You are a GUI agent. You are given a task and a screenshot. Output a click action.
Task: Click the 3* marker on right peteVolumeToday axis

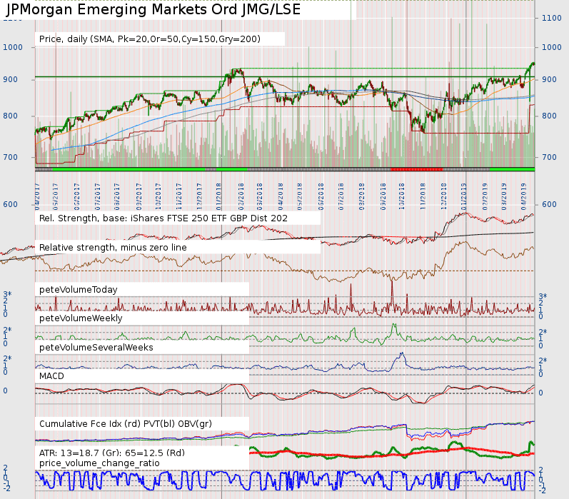543,296
